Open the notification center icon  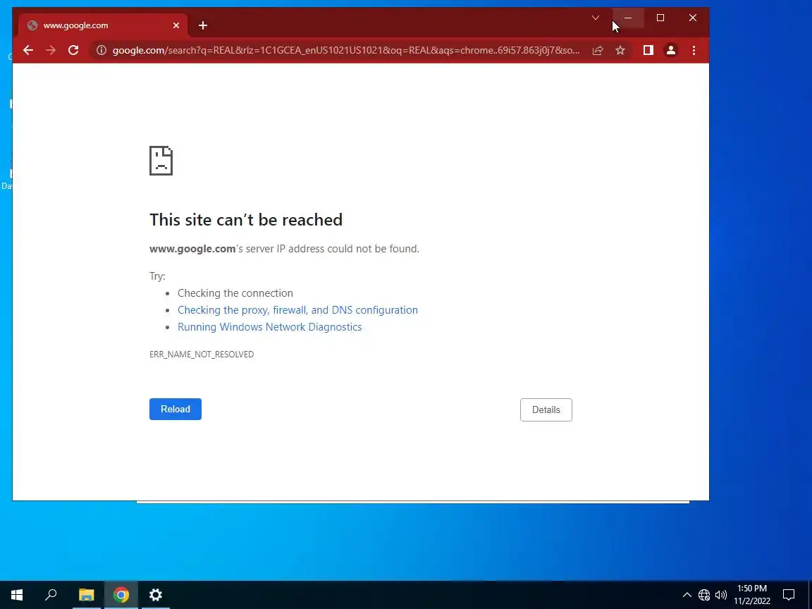789,594
